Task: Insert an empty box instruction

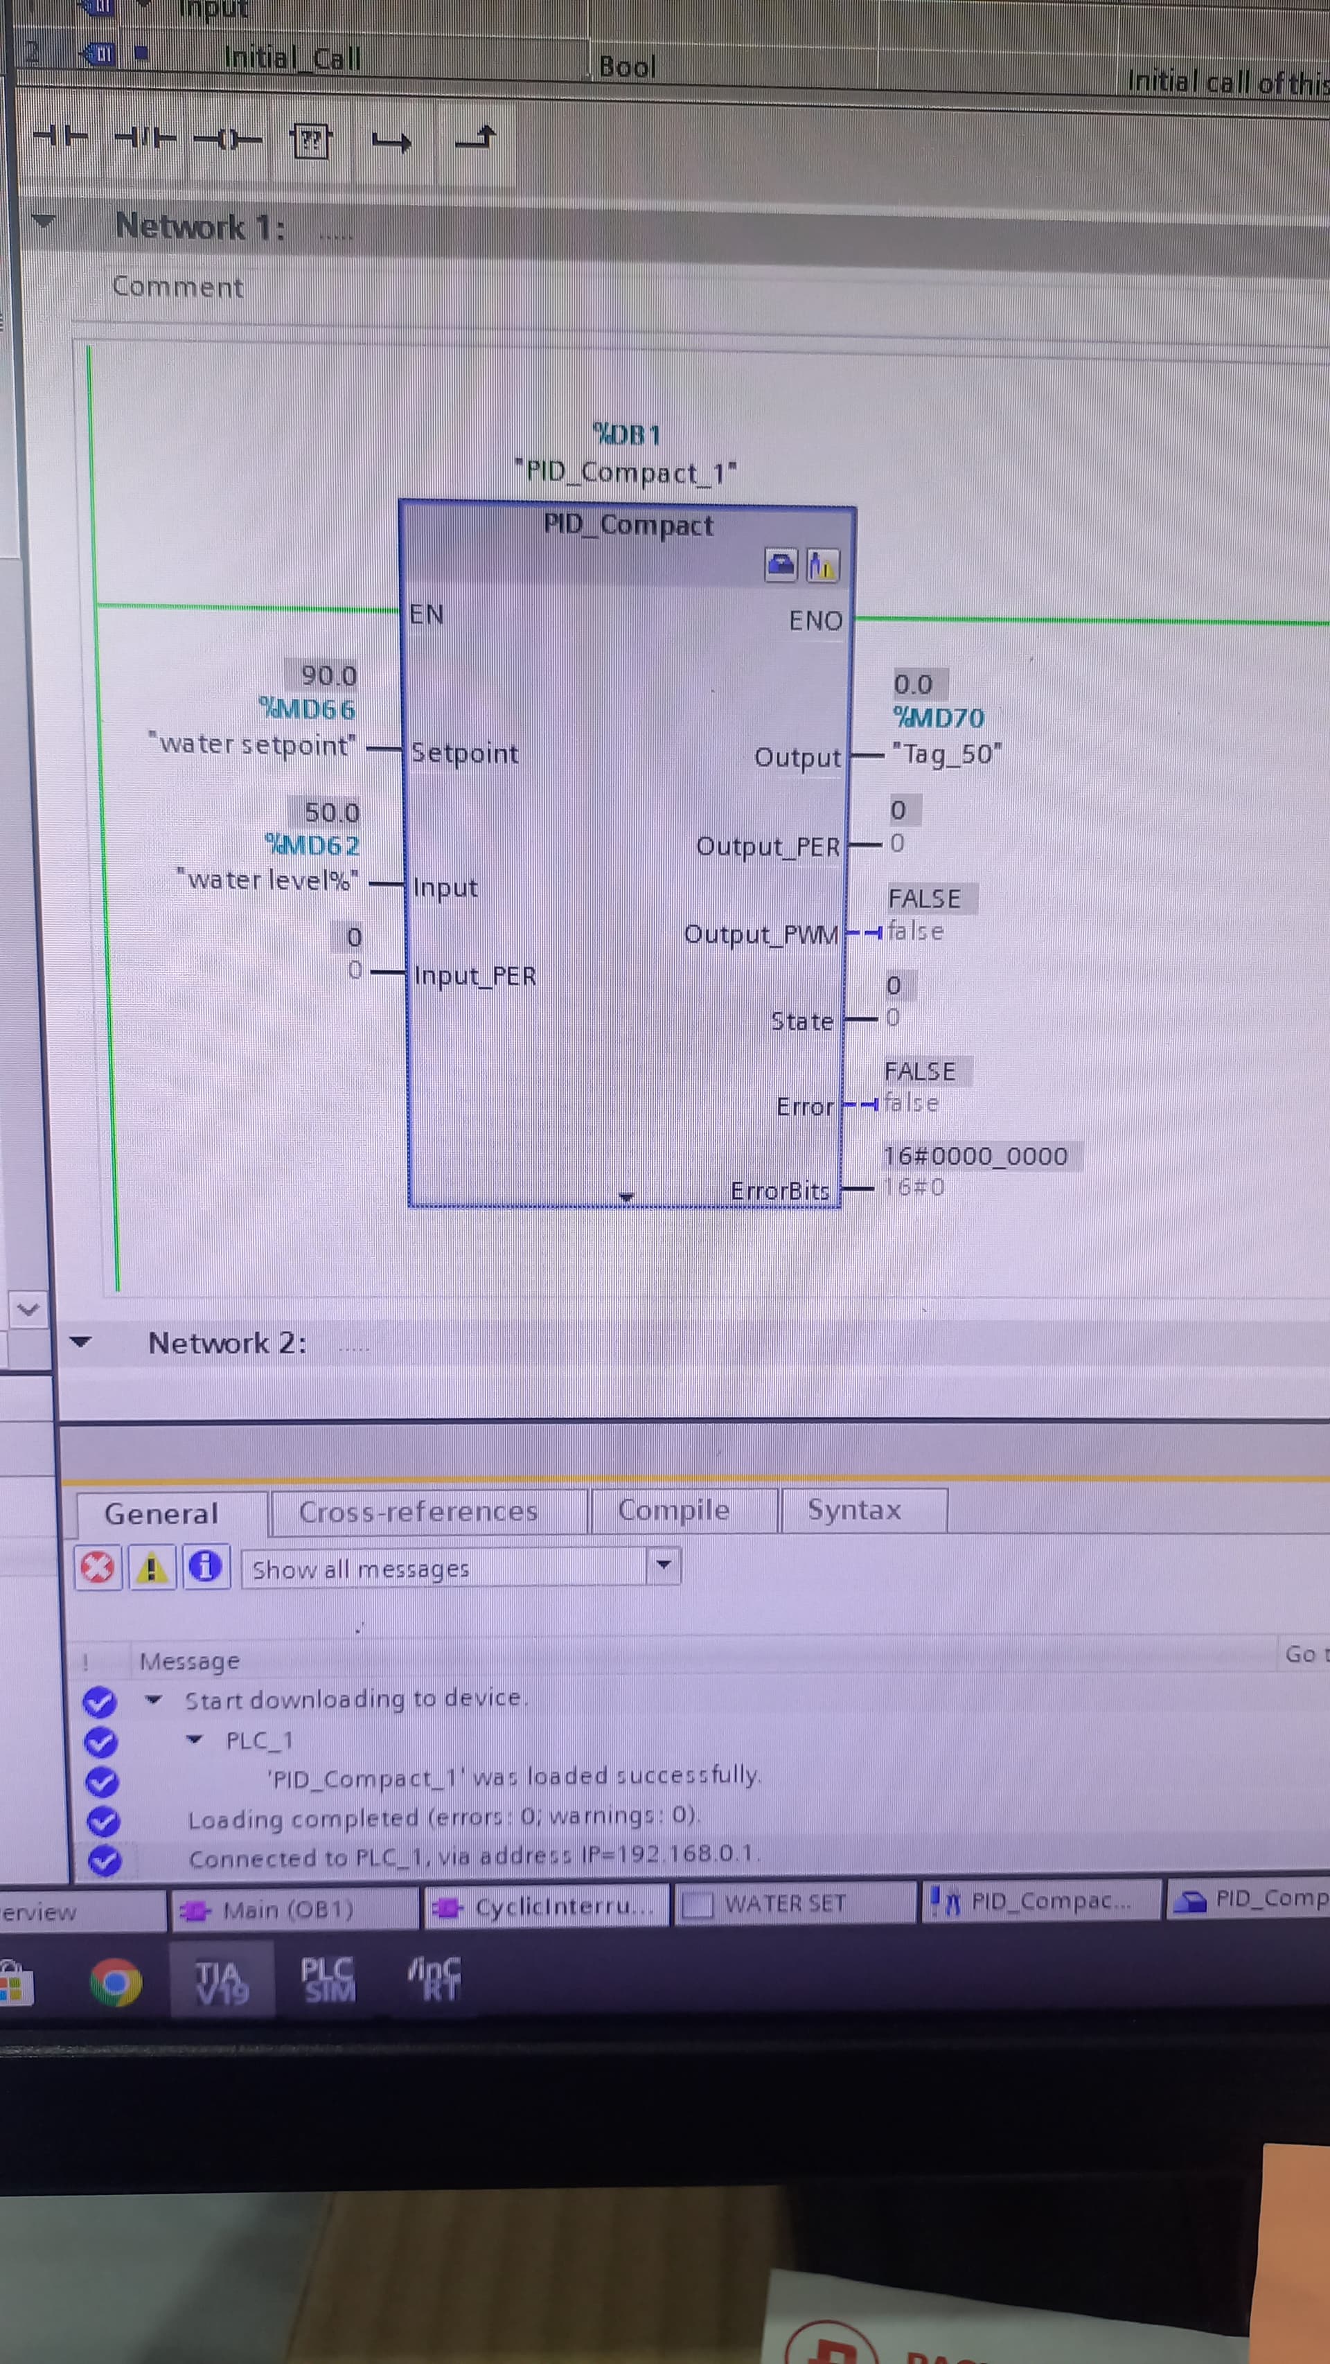Action: [x=311, y=141]
